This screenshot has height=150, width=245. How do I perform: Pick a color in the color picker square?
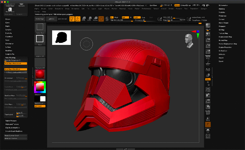coord(40,87)
